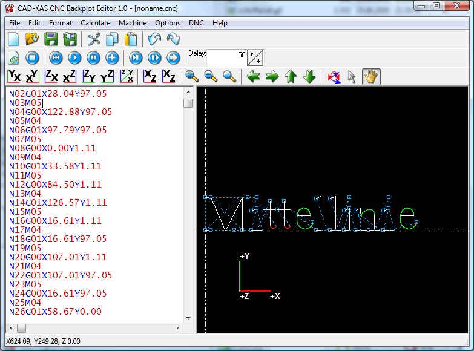
Task: Open the Machine menu
Action: [x=133, y=23]
